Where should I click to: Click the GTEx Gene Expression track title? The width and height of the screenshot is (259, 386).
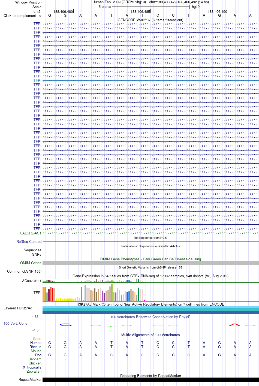(150, 276)
